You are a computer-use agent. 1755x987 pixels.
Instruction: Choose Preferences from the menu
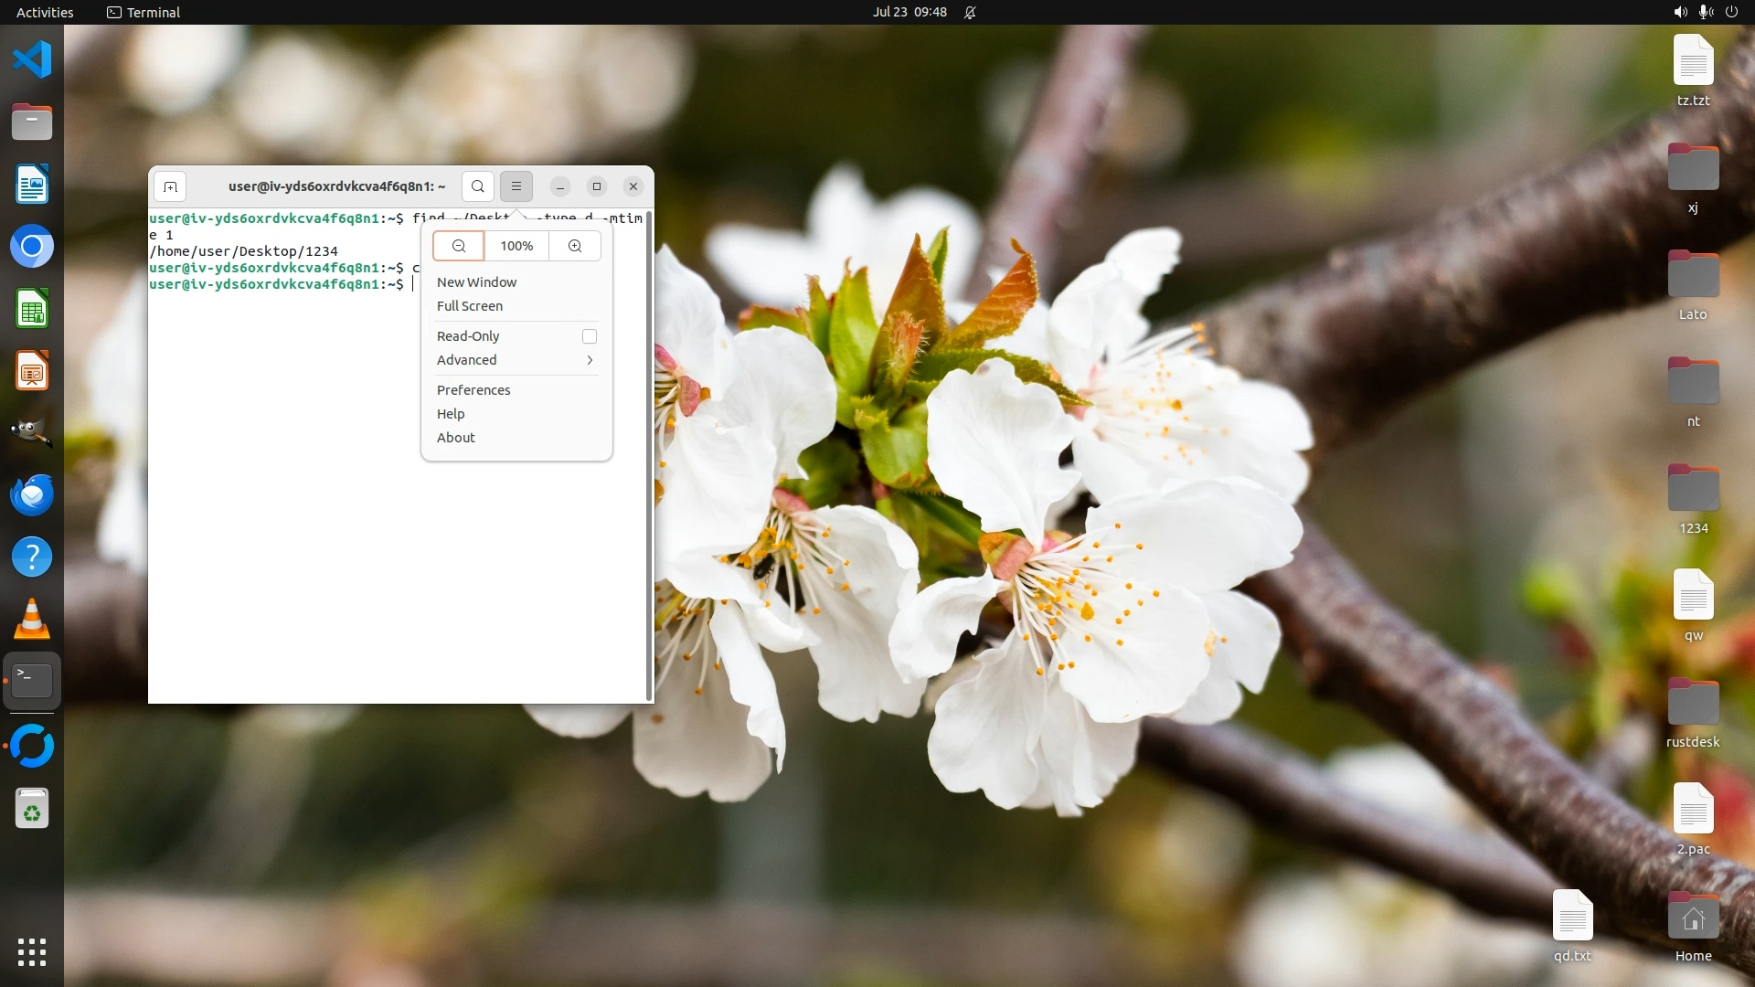(x=473, y=390)
